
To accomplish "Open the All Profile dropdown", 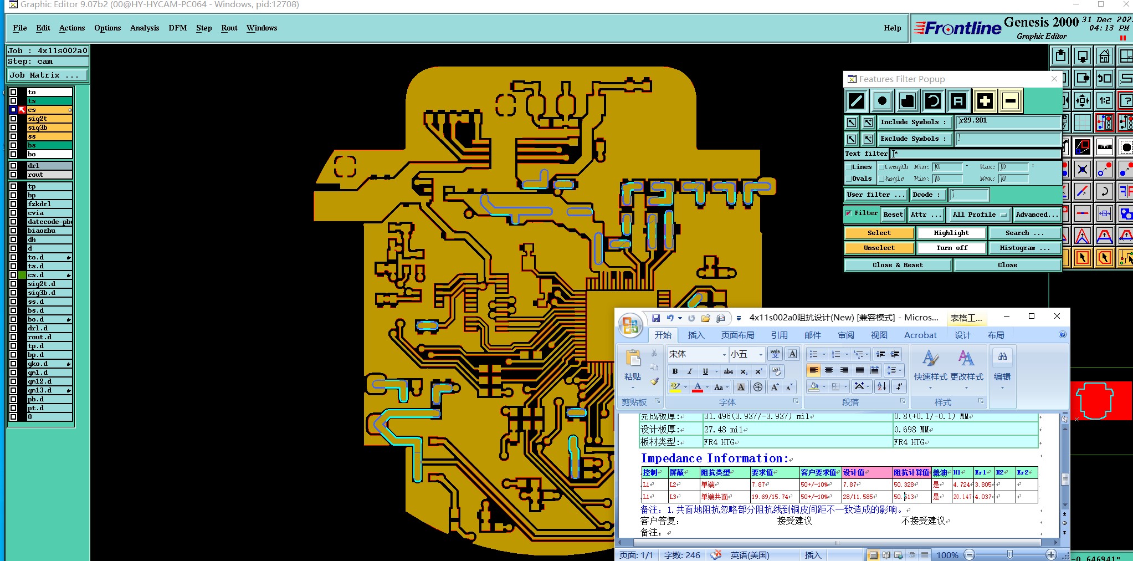I will click(979, 215).
